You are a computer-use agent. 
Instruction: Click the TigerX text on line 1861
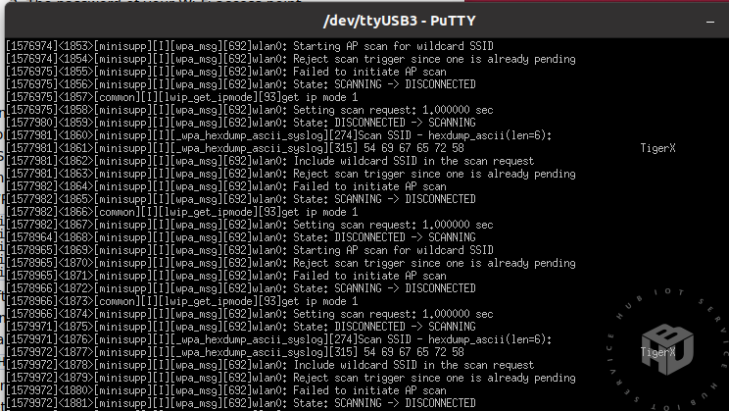[x=657, y=148]
